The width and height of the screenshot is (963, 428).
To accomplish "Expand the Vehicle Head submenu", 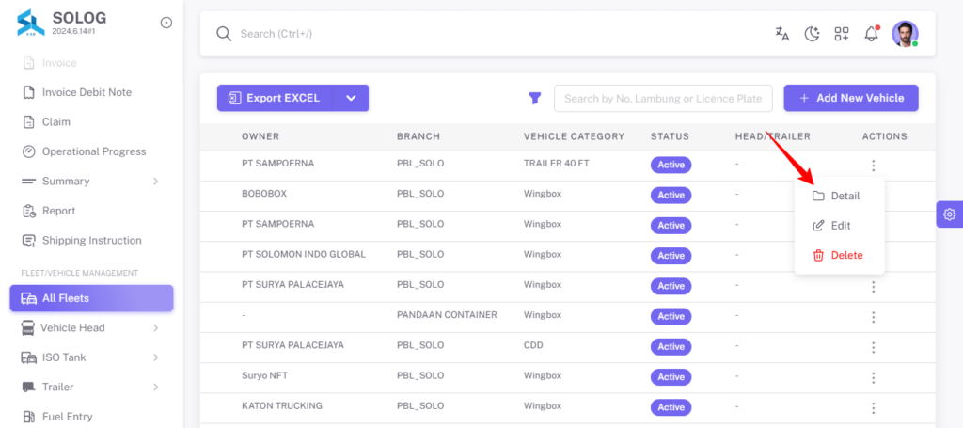I will click(155, 328).
